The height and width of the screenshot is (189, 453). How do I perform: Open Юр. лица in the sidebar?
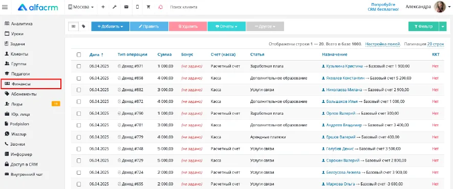pos(17,114)
